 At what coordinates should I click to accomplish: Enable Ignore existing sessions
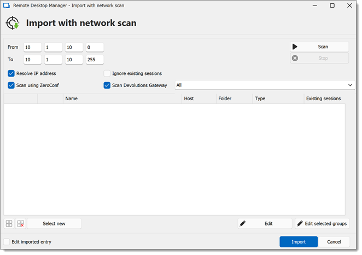click(x=107, y=73)
